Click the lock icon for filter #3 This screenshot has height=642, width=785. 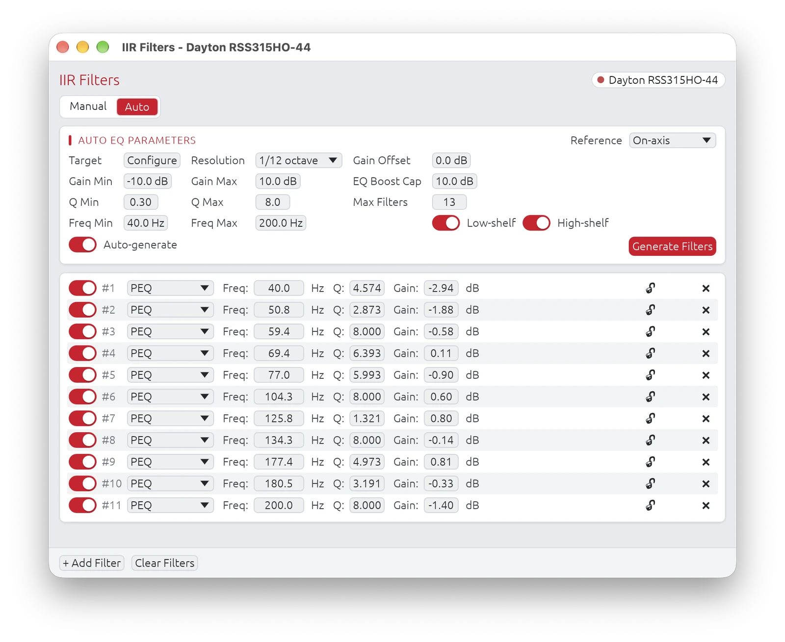coord(651,332)
